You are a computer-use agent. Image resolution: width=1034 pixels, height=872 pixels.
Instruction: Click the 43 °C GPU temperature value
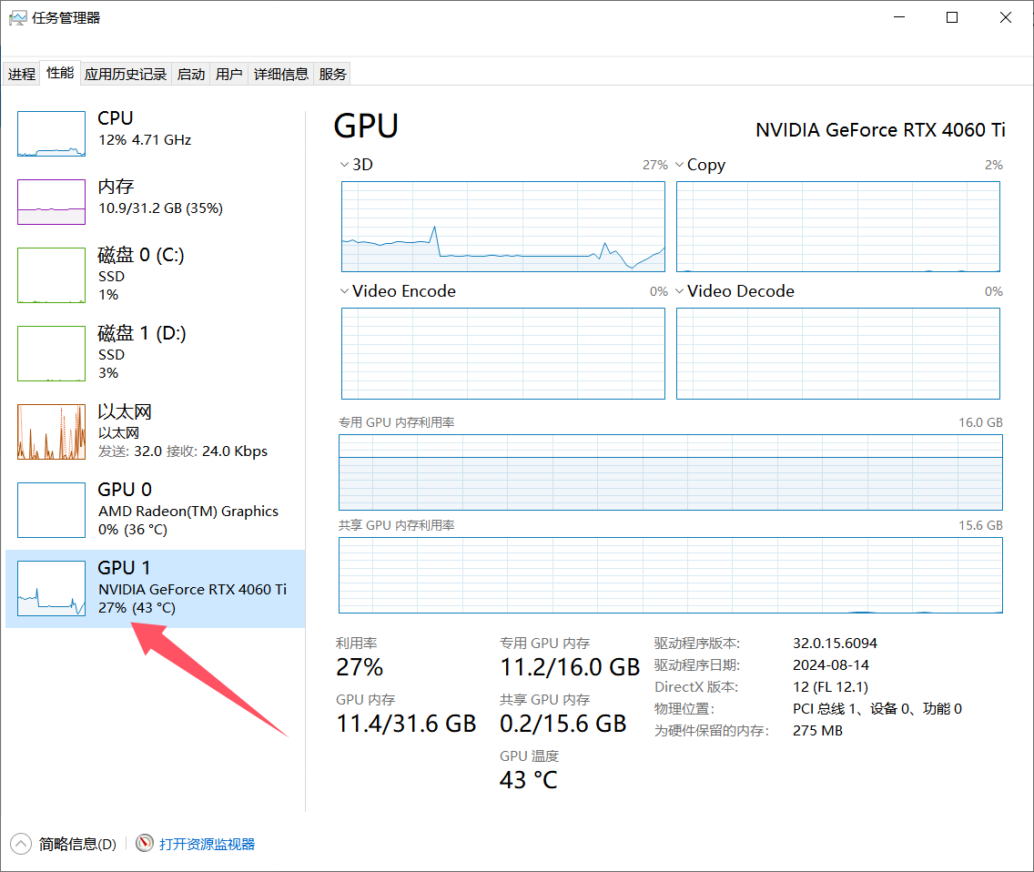click(x=528, y=780)
